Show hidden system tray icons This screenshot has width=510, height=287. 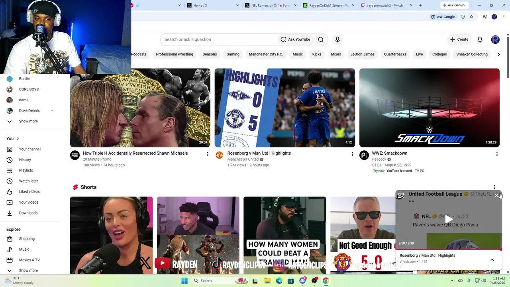click(451, 281)
